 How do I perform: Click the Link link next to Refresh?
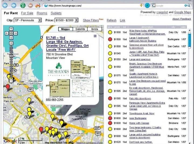(x=123, y=20)
